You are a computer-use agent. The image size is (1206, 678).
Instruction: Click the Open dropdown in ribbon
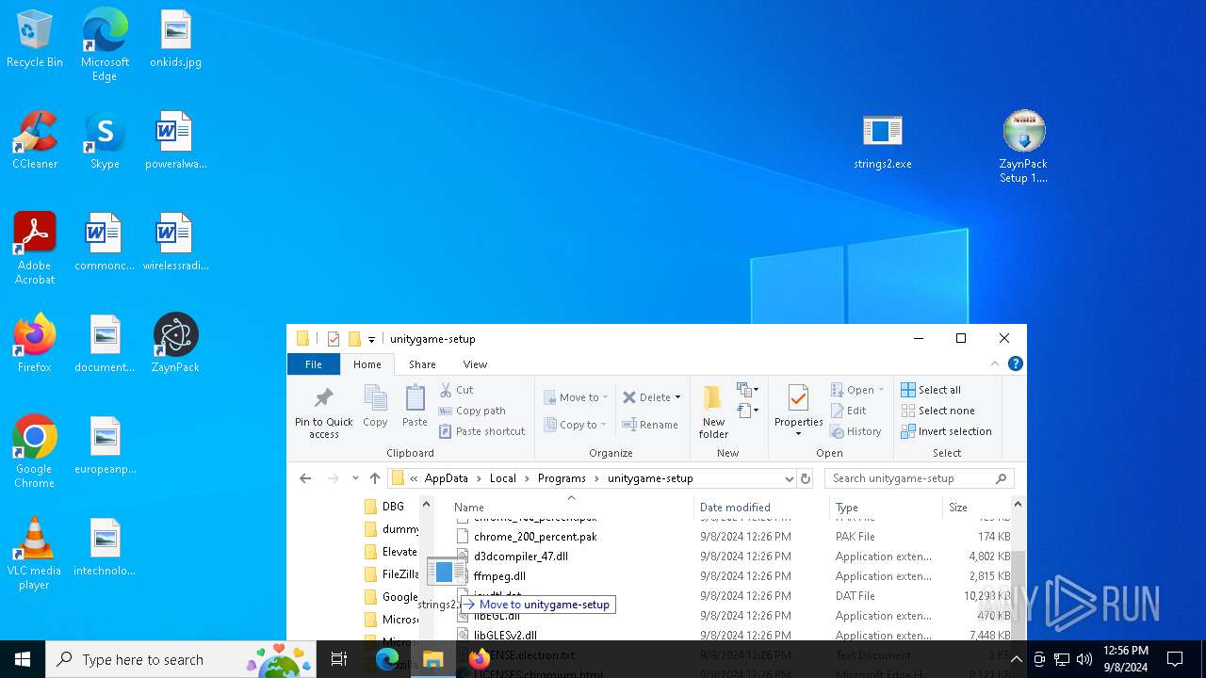coord(857,390)
